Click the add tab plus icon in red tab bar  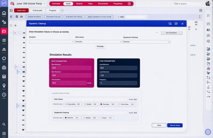pyautogui.click(x=129, y=4)
